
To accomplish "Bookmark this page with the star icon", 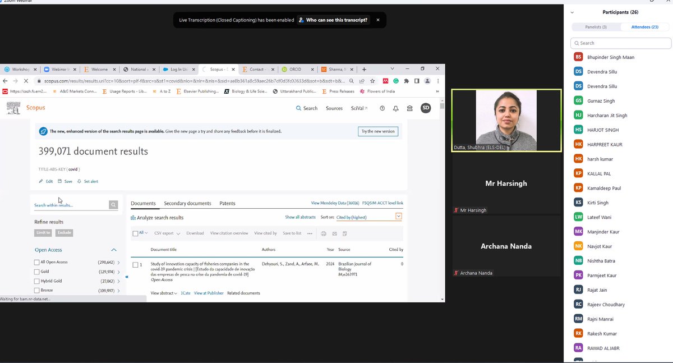I will 372,81.
